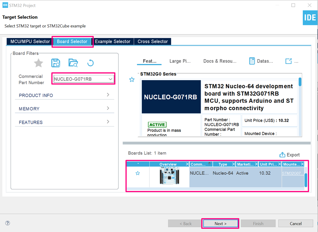The image size is (318, 232).
Task: Load saved search from folder icon
Action: click(x=73, y=63)
